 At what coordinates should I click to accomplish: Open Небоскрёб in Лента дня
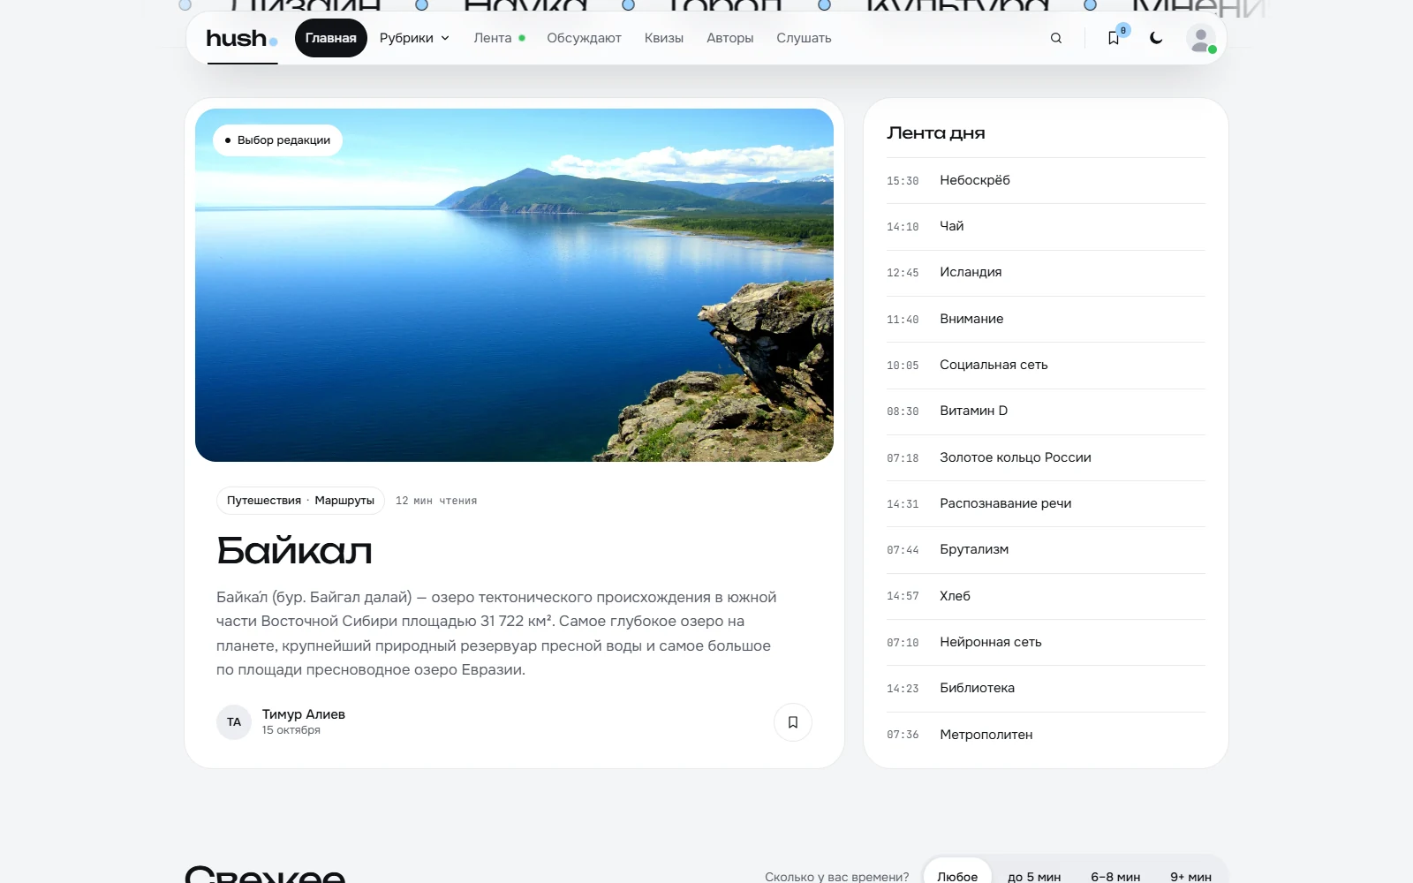coord(1046,180)
